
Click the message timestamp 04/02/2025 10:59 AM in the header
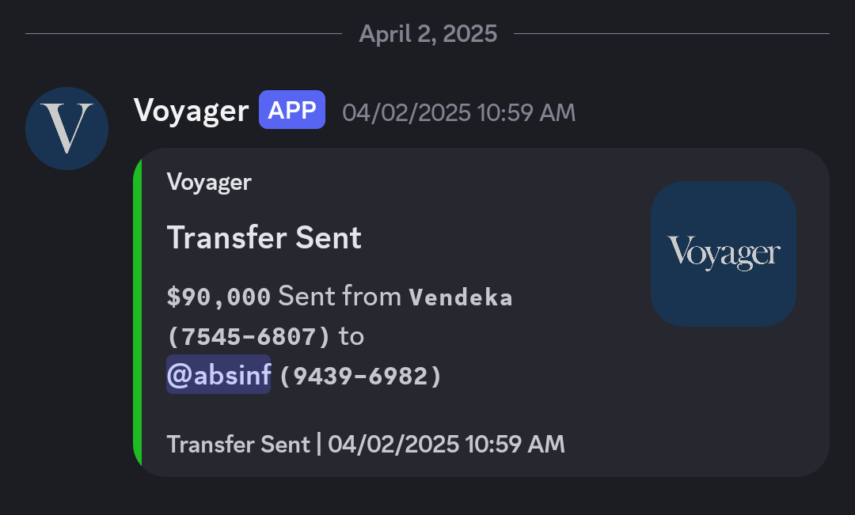click(x=458, y=113)
